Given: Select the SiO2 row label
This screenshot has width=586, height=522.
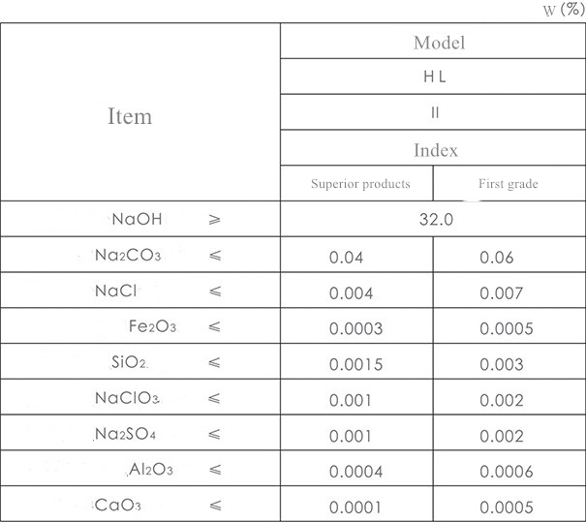Looking at the screenshot, I should 129,363.
